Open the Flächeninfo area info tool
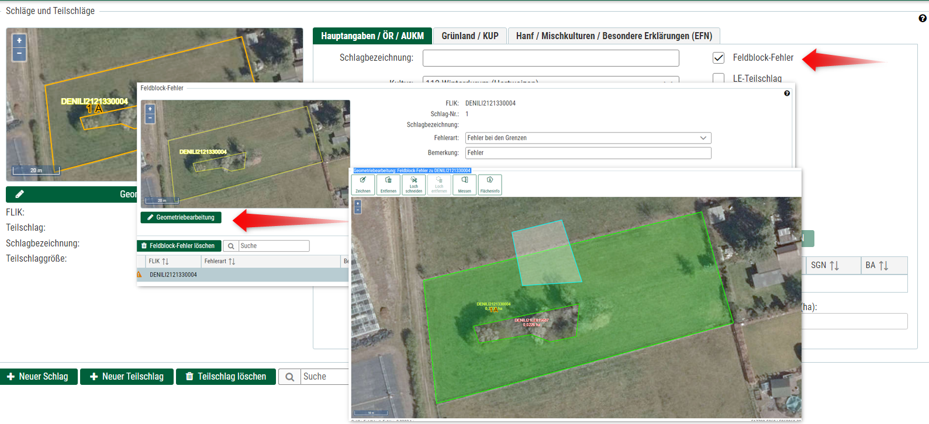The height and width of the screenshot is (424, 929). [490, 185]
